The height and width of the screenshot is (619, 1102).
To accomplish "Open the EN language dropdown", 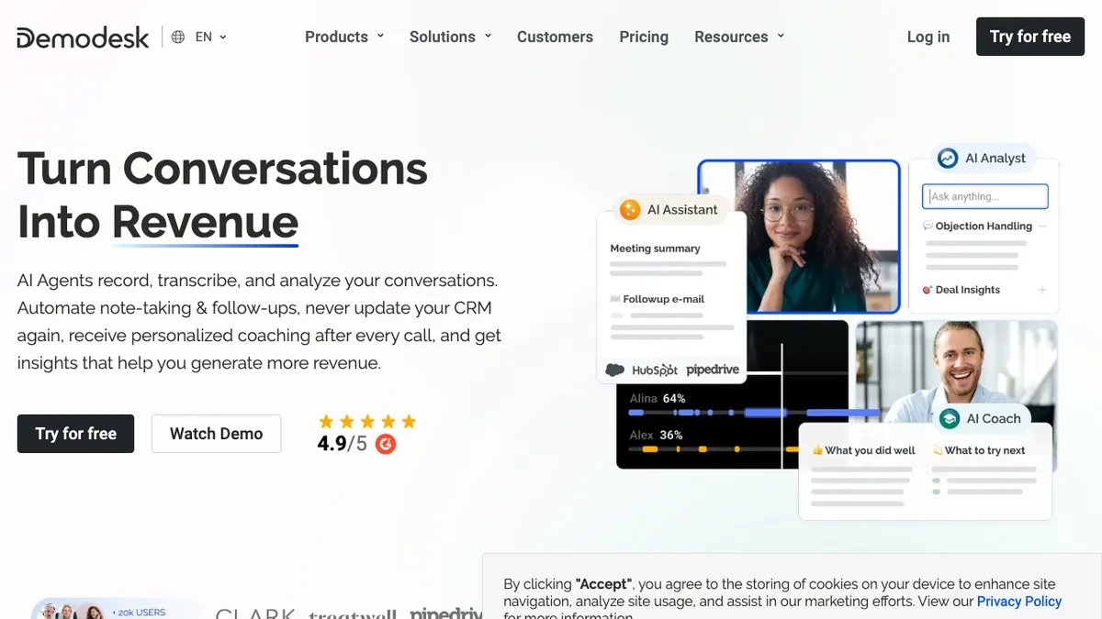I will pos(210,37).
